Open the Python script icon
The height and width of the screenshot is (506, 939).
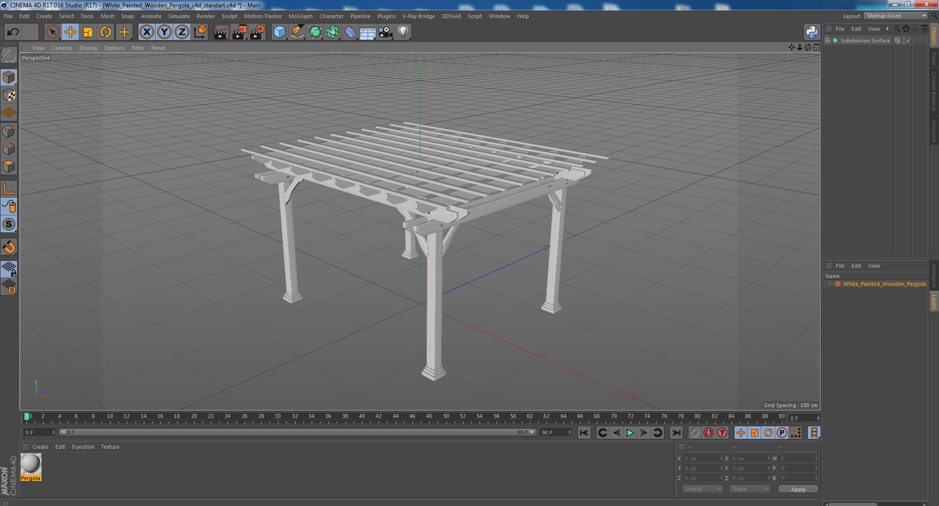point(812,32)
